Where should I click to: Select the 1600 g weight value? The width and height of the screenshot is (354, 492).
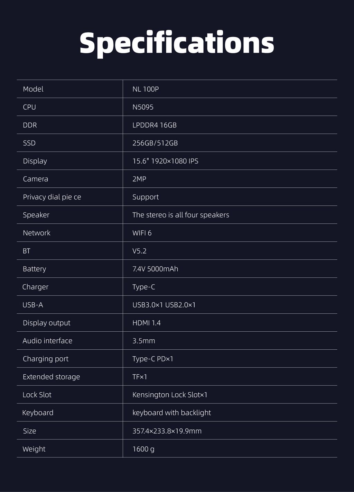point(143,449)
